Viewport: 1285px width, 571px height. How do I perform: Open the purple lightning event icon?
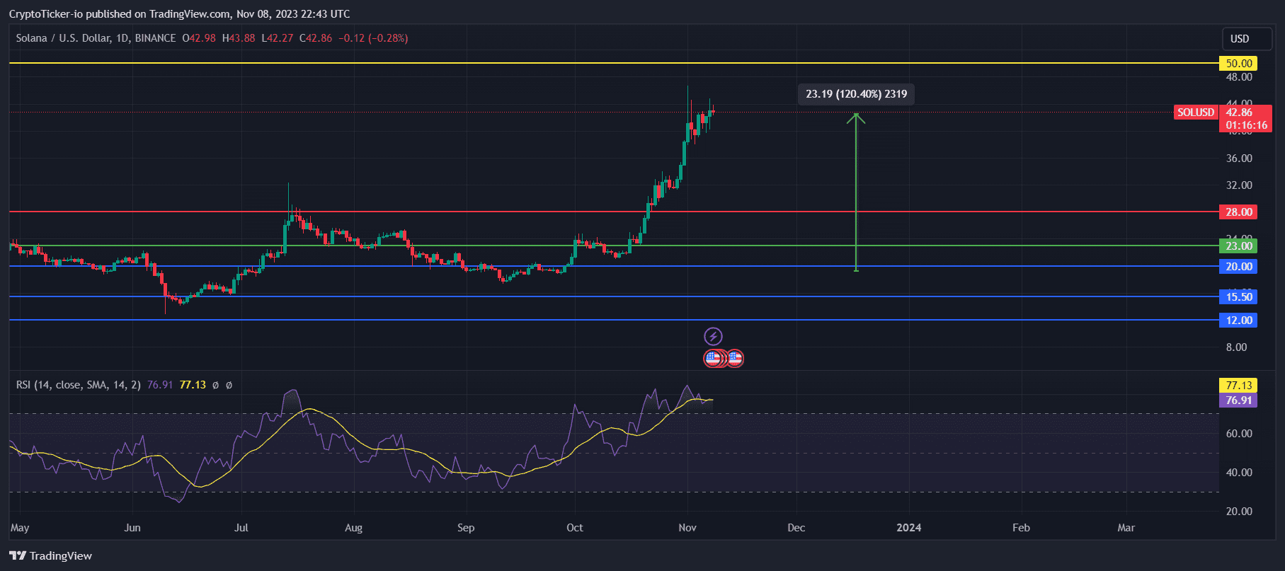click(x=713, y=336)
